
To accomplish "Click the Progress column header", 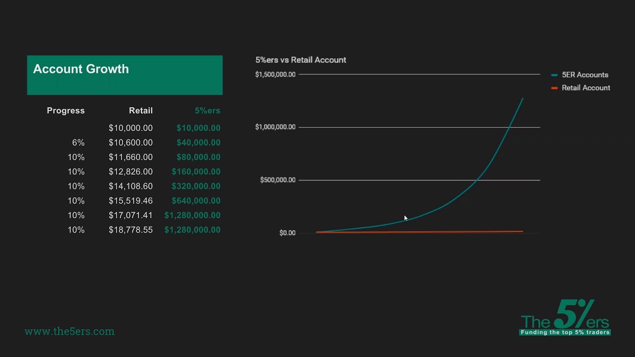I will pos(65,111).
